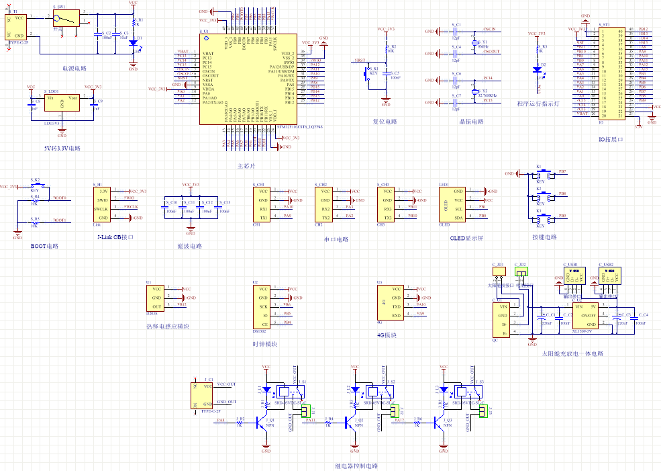Click the '4G模块' label
This screenshot has width=661, height=471.
(x=387, y=335)
